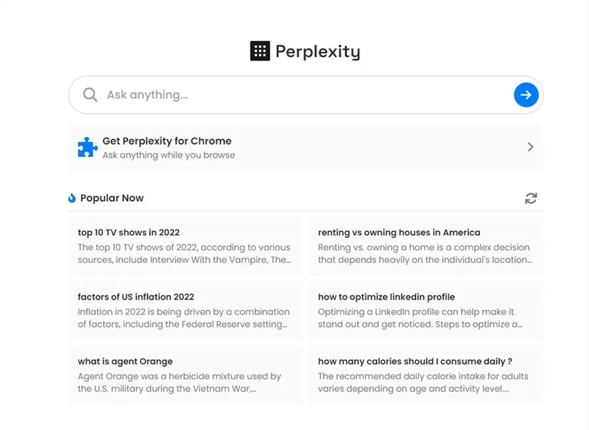Click the chevron arrow on the Chrome banner
This screenshot has width=589, height=430.
point(530,147)
